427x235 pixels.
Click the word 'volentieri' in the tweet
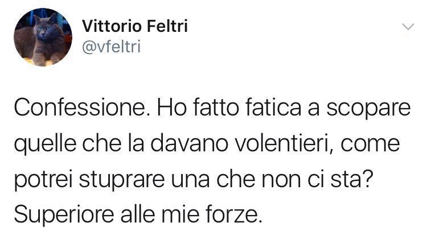[x=284, y=144]
